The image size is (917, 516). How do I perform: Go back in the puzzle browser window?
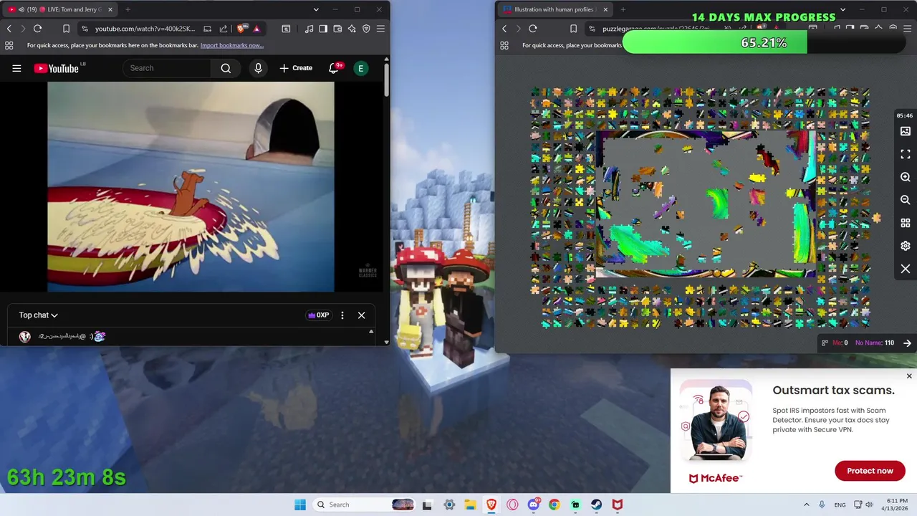pos(504,29)
